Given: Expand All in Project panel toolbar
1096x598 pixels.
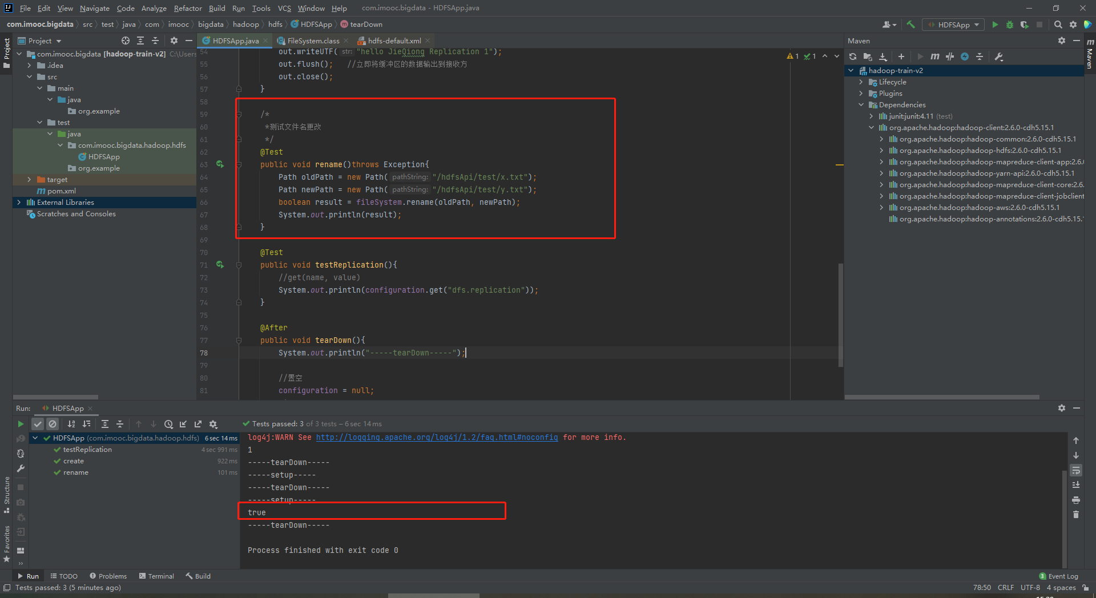Looking at the screenshot, I should click(140, 41).
